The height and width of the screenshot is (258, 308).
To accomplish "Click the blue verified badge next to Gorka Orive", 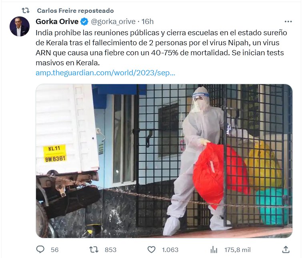I will pyautogui.click(x=85, y=22).
